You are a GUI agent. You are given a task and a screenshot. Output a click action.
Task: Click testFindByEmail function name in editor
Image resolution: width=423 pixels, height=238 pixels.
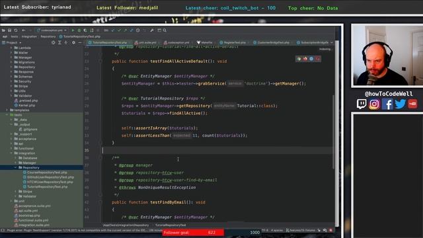169,202
